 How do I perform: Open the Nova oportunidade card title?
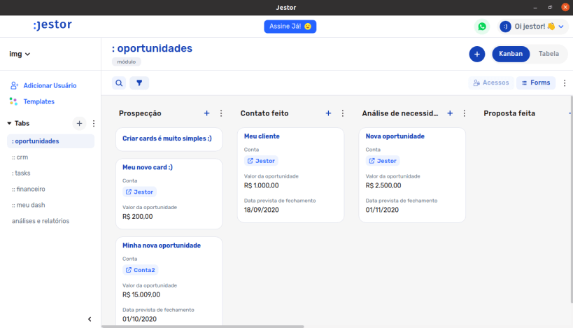coord(395,136)
